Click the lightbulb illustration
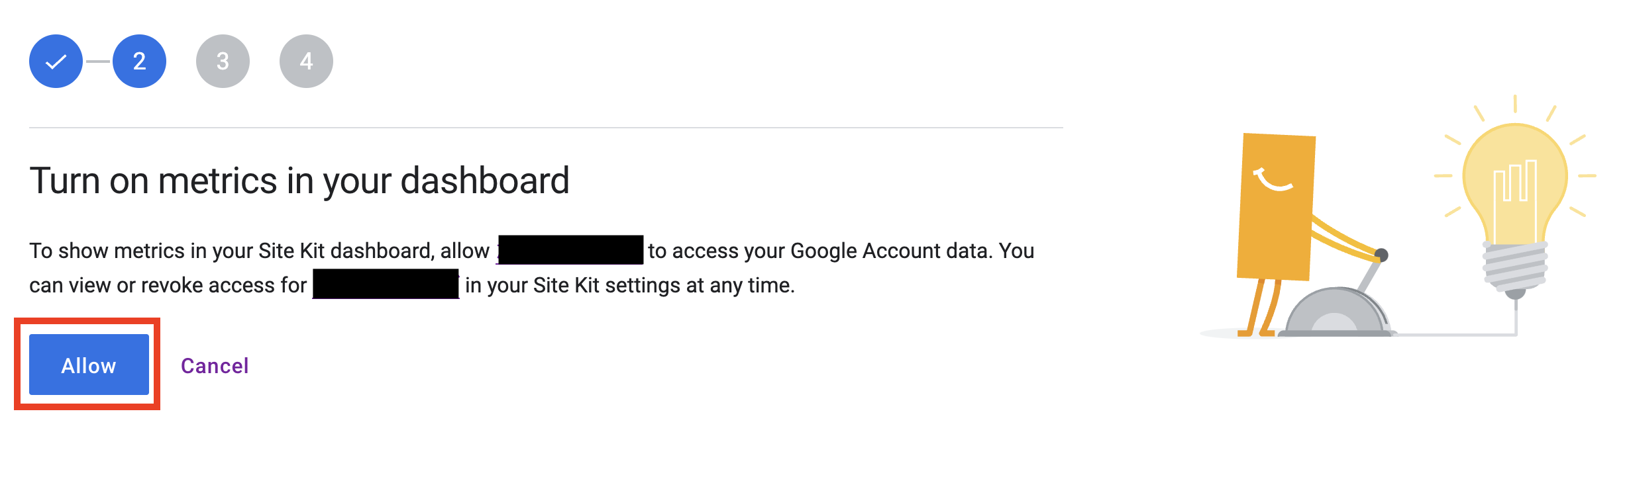The width and height of the screenshot is (1631, 479). pyautogui.click(x=1515, y=198)
